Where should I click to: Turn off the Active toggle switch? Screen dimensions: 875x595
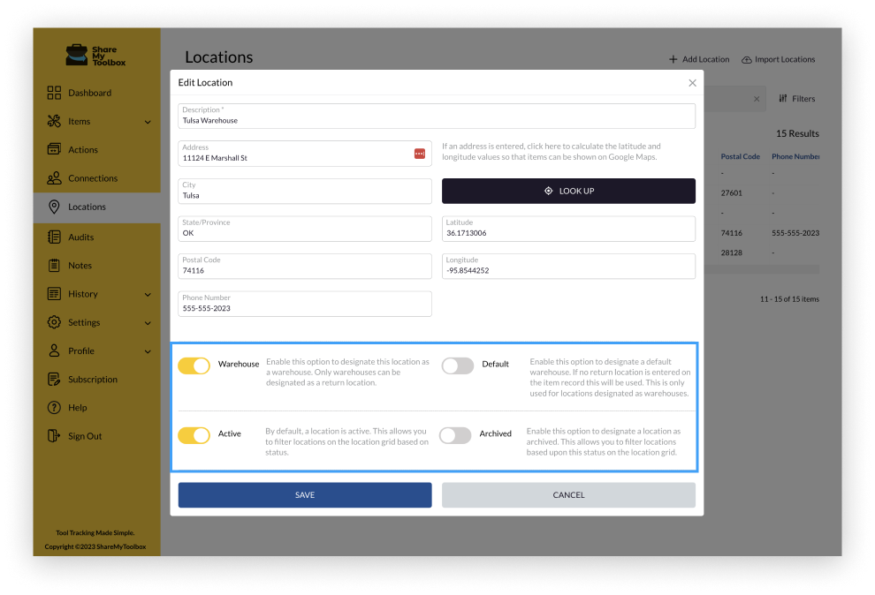click(x=194, y=434)
